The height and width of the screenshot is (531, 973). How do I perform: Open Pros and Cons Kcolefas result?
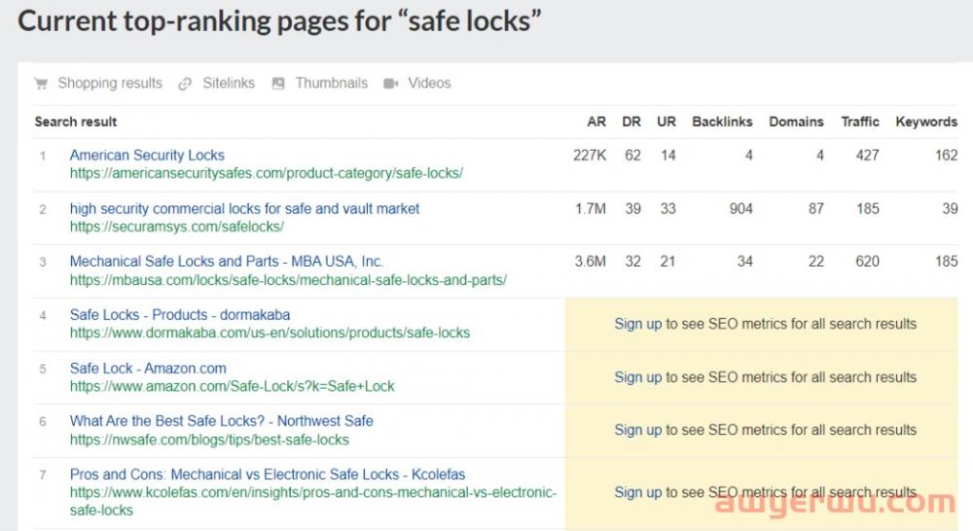click(268, 475)
